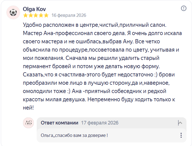The image size is (192, 146).
Task: Click the review date 16 февраля 2026
Action: coord(69,15)
